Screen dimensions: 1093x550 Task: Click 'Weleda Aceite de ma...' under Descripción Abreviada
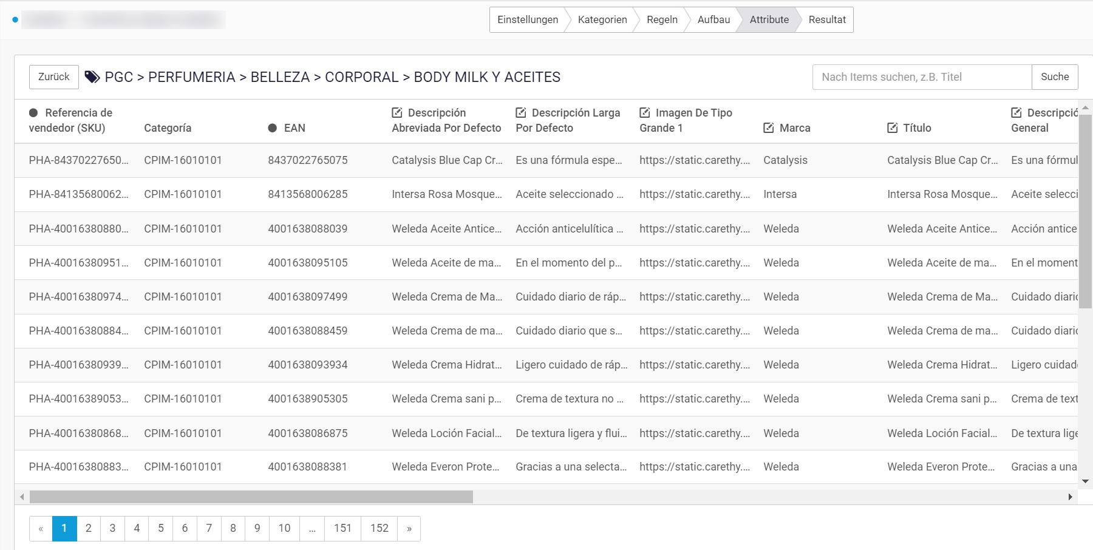(x=447, y=263)
